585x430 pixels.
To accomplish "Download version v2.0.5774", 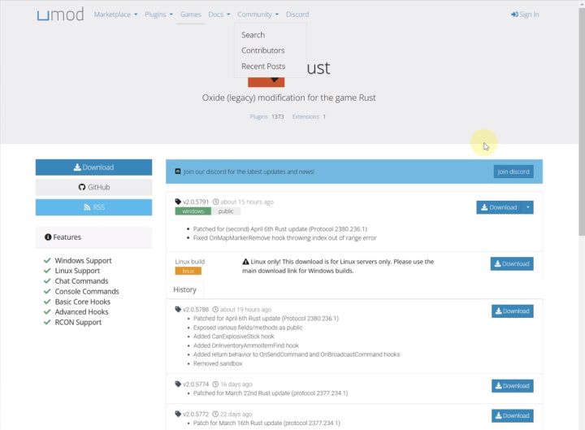I will coord(512,385).
